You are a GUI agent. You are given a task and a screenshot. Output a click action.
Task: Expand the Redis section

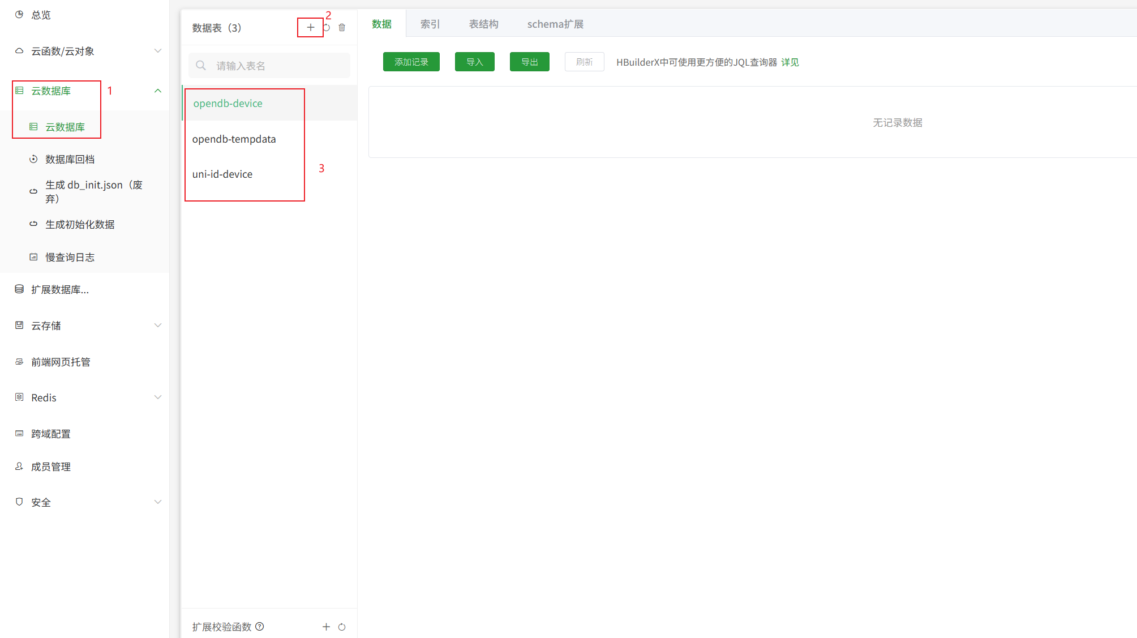click(x=158, y=397)
